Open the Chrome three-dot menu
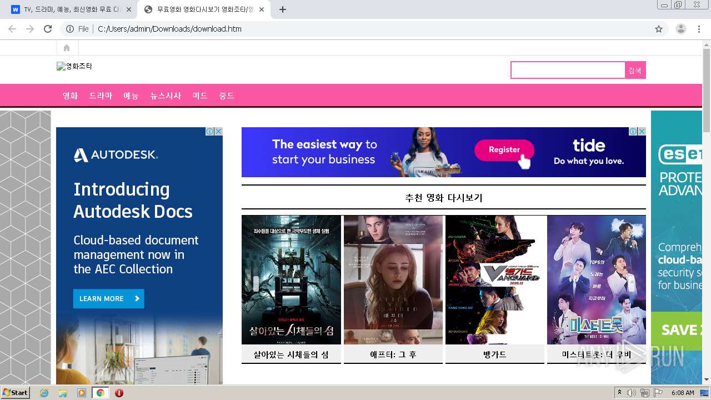 click(x=699, y=29)
